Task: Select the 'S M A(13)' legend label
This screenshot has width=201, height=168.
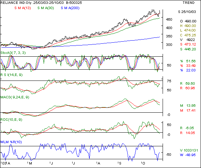Action: click(23, 8)
